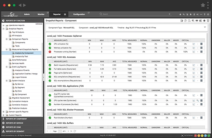Viewport: 212px width, 138px height.
Task: Switch to the Reporter tab
Action: (57, 14)
